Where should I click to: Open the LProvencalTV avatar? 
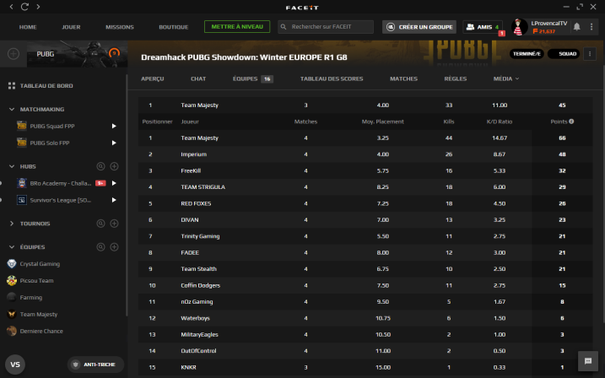[x=519, y=27]
